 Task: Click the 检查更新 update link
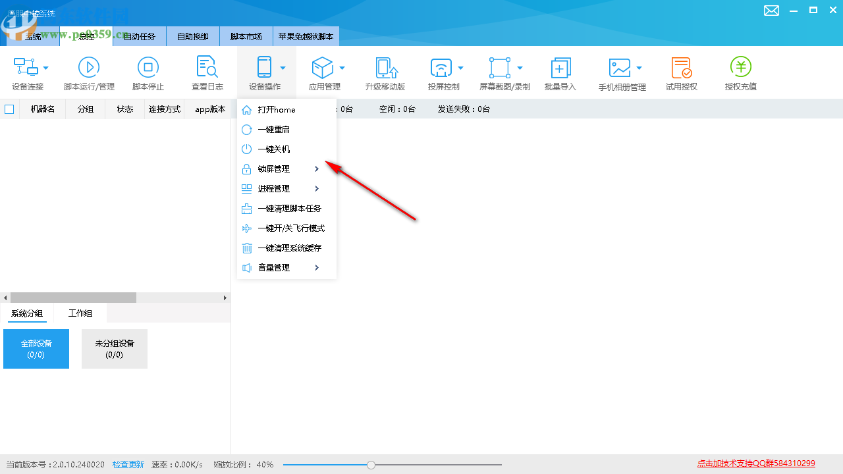point(128,464)
